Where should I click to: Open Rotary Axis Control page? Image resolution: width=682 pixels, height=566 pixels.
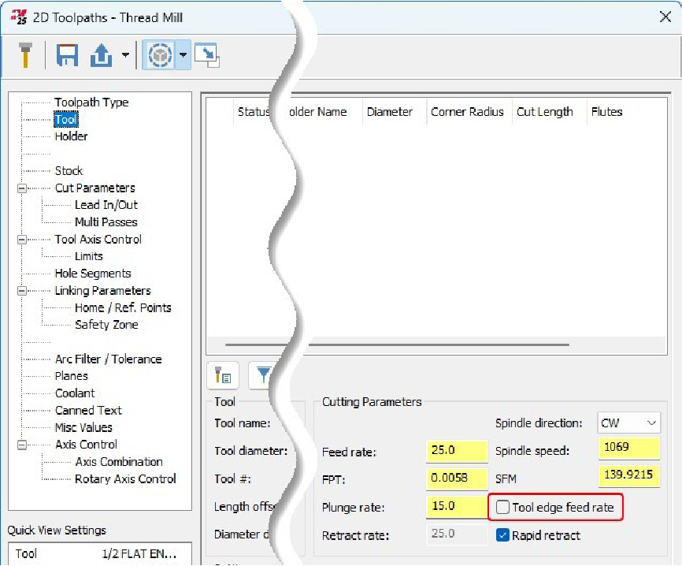coord(125,479)
